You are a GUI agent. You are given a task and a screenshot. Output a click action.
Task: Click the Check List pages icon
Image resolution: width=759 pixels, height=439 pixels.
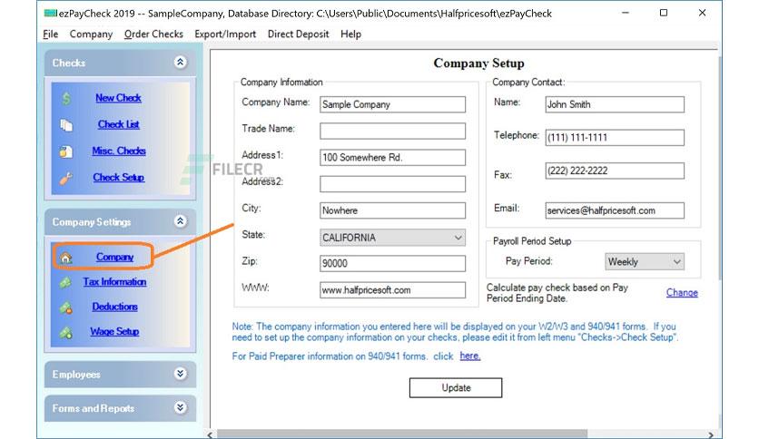coord(66,125)
